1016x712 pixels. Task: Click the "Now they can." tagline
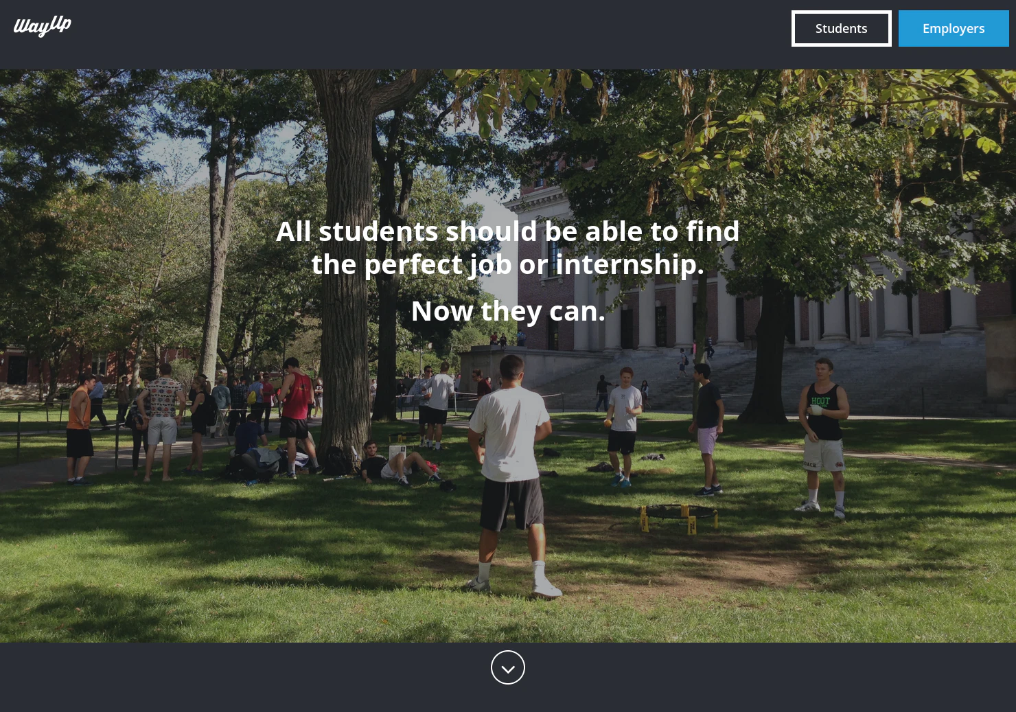coord(508,311)
